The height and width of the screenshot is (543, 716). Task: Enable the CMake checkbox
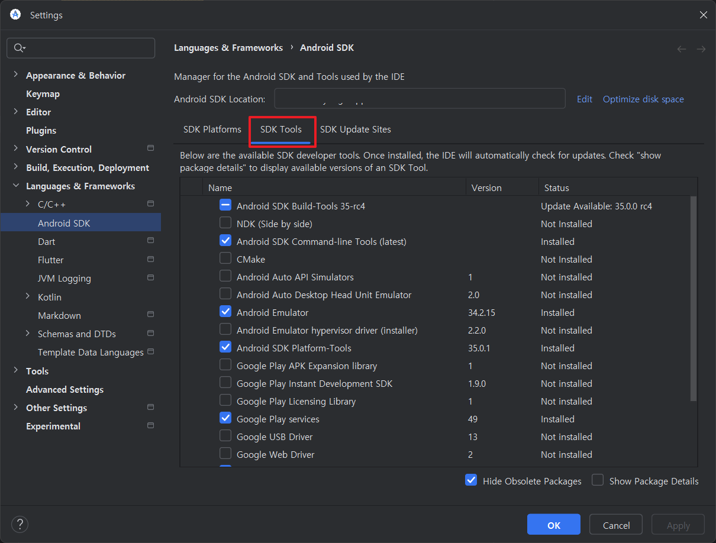225,258
